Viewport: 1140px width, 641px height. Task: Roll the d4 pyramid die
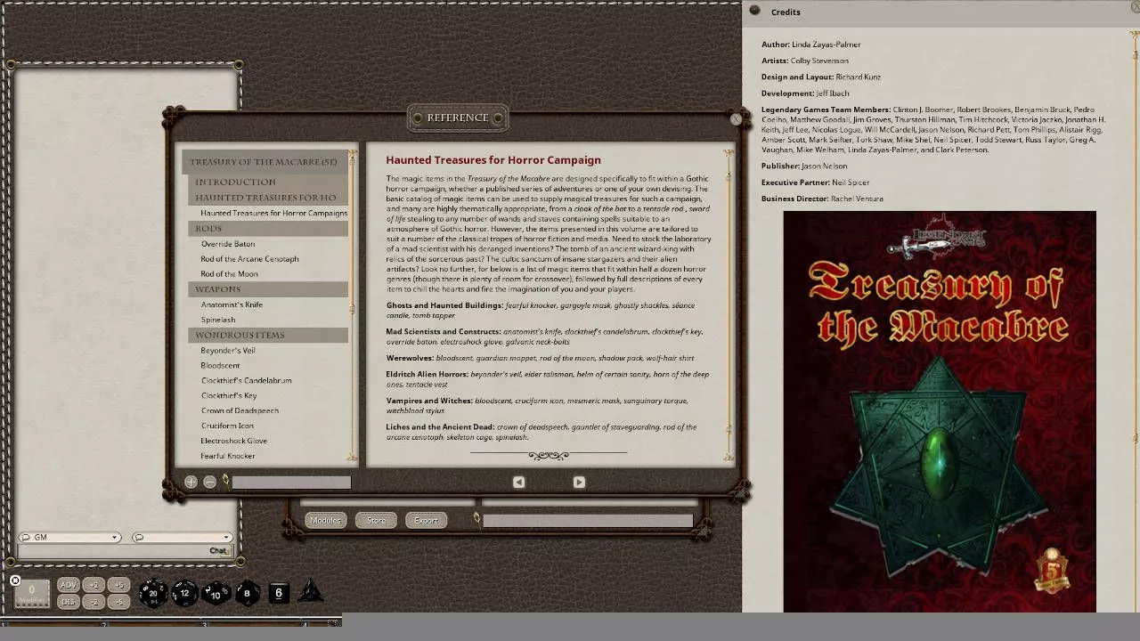[310, 591]
